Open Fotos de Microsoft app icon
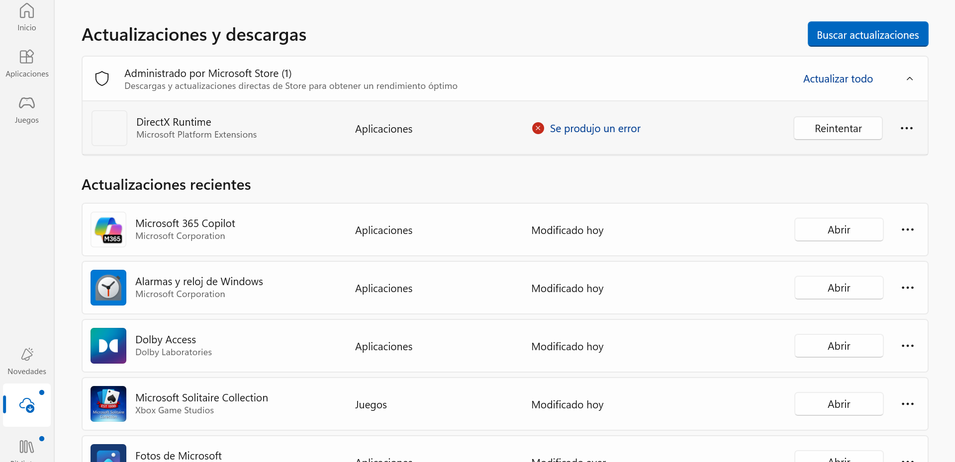 coord(108,453)
